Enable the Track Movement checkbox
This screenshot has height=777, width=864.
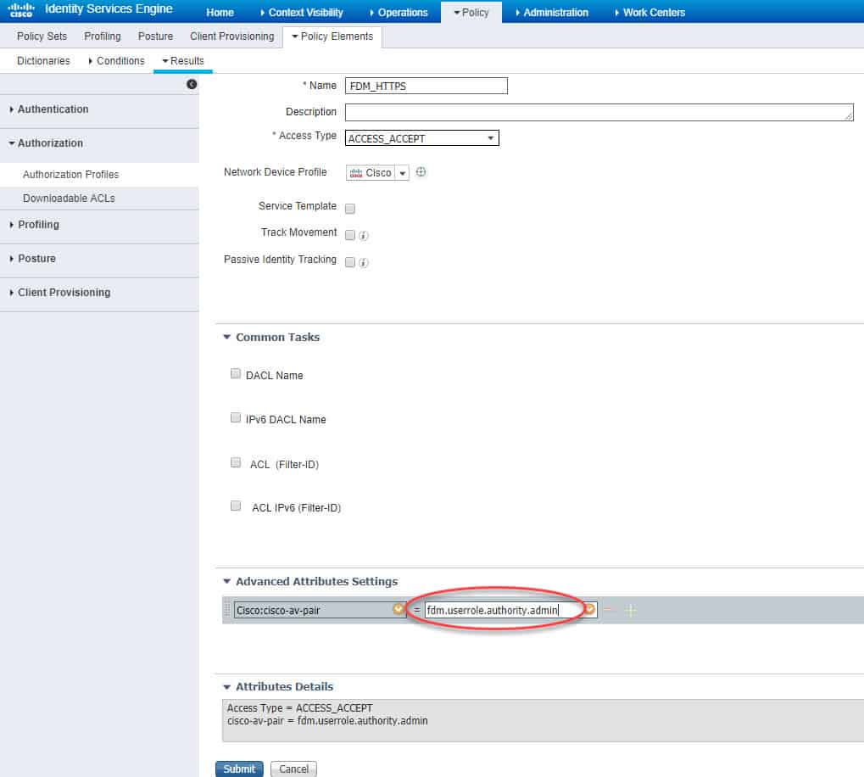coord(350,235)
